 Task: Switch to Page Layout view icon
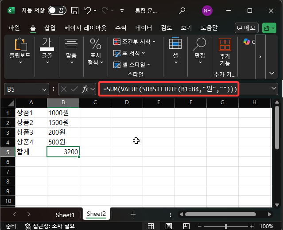tap(169, 226)
